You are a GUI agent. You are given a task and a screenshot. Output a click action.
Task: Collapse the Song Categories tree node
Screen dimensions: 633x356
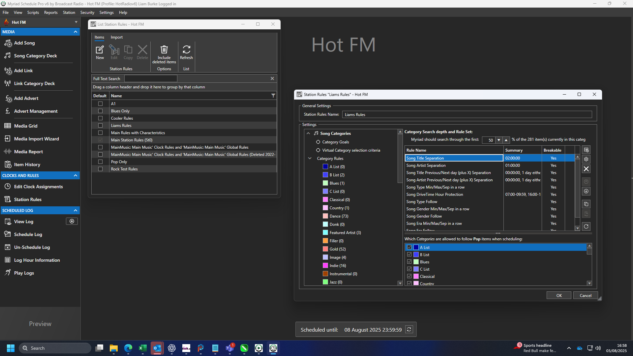point(308,133)
